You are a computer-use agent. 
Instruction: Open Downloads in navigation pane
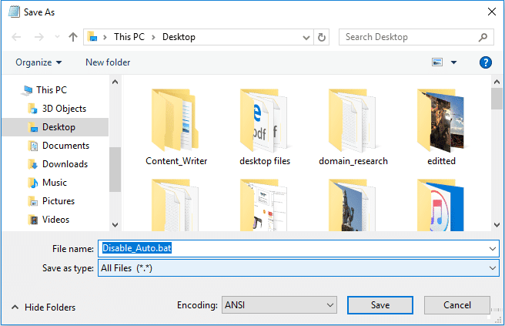(65, 164)
